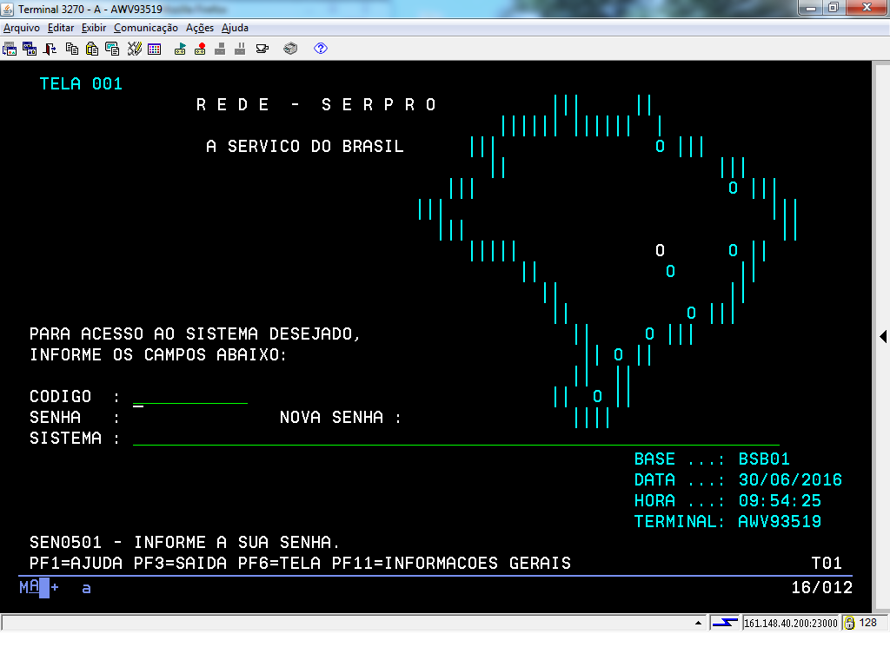The image size is (890, 667).
Task: Click the BSB01 base value
Action: pyautogui.click(x=764, y=459)
